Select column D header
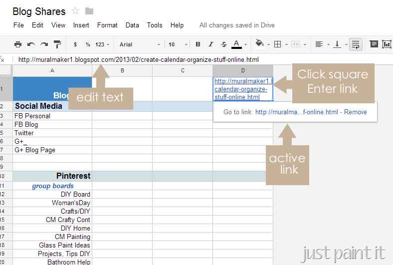This screenshot has width=393, height=265. click(x=243, y=70)
